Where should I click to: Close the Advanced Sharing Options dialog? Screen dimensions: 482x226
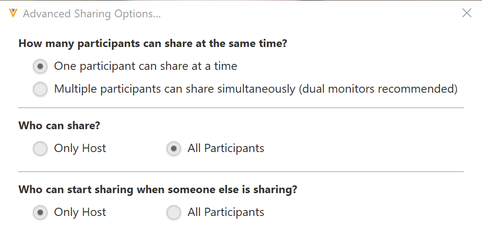click(x=466, y=13)
